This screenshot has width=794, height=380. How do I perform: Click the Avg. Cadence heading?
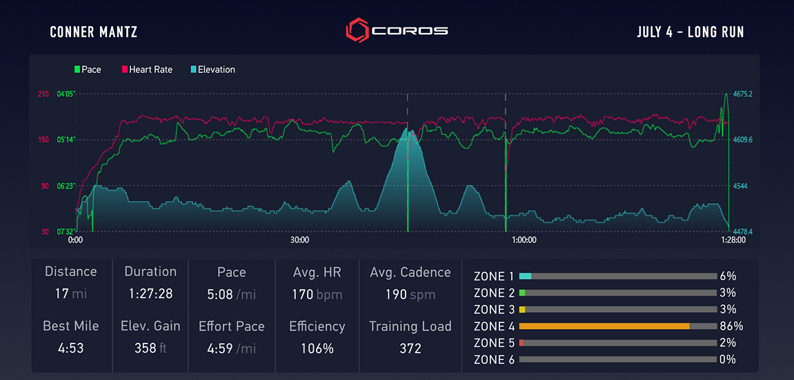click(x=410, y=273)
